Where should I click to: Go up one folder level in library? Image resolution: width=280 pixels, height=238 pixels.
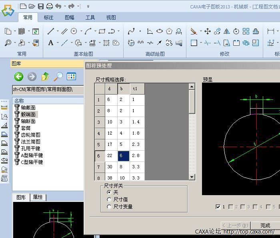tap(45, 77)
